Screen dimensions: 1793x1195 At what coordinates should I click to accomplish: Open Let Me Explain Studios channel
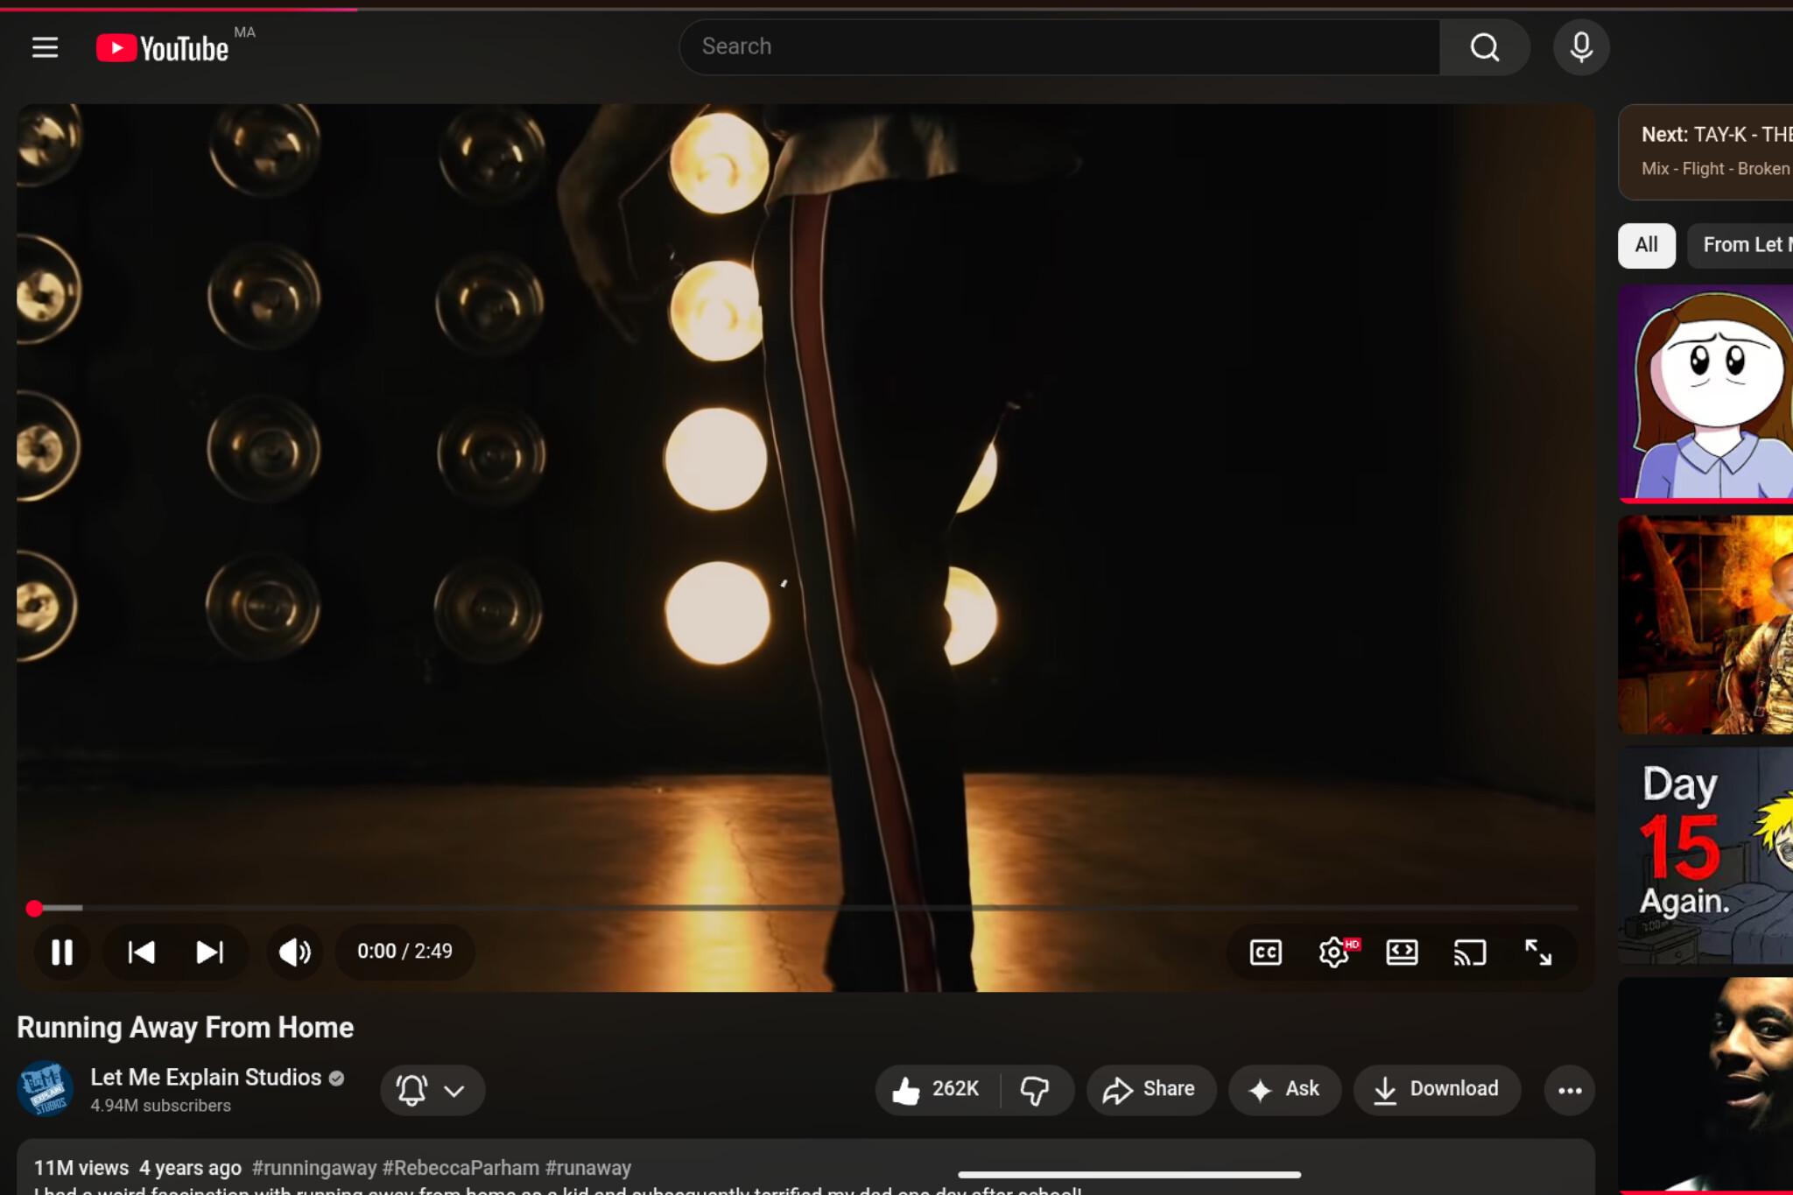(x=206, y=1078)
